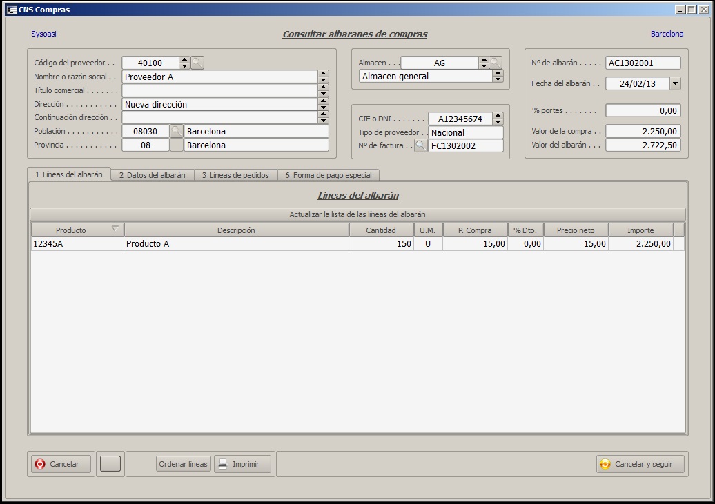Click the CIF field A12345674
Screen dimensions: 715x504
[x=460, y=119]
